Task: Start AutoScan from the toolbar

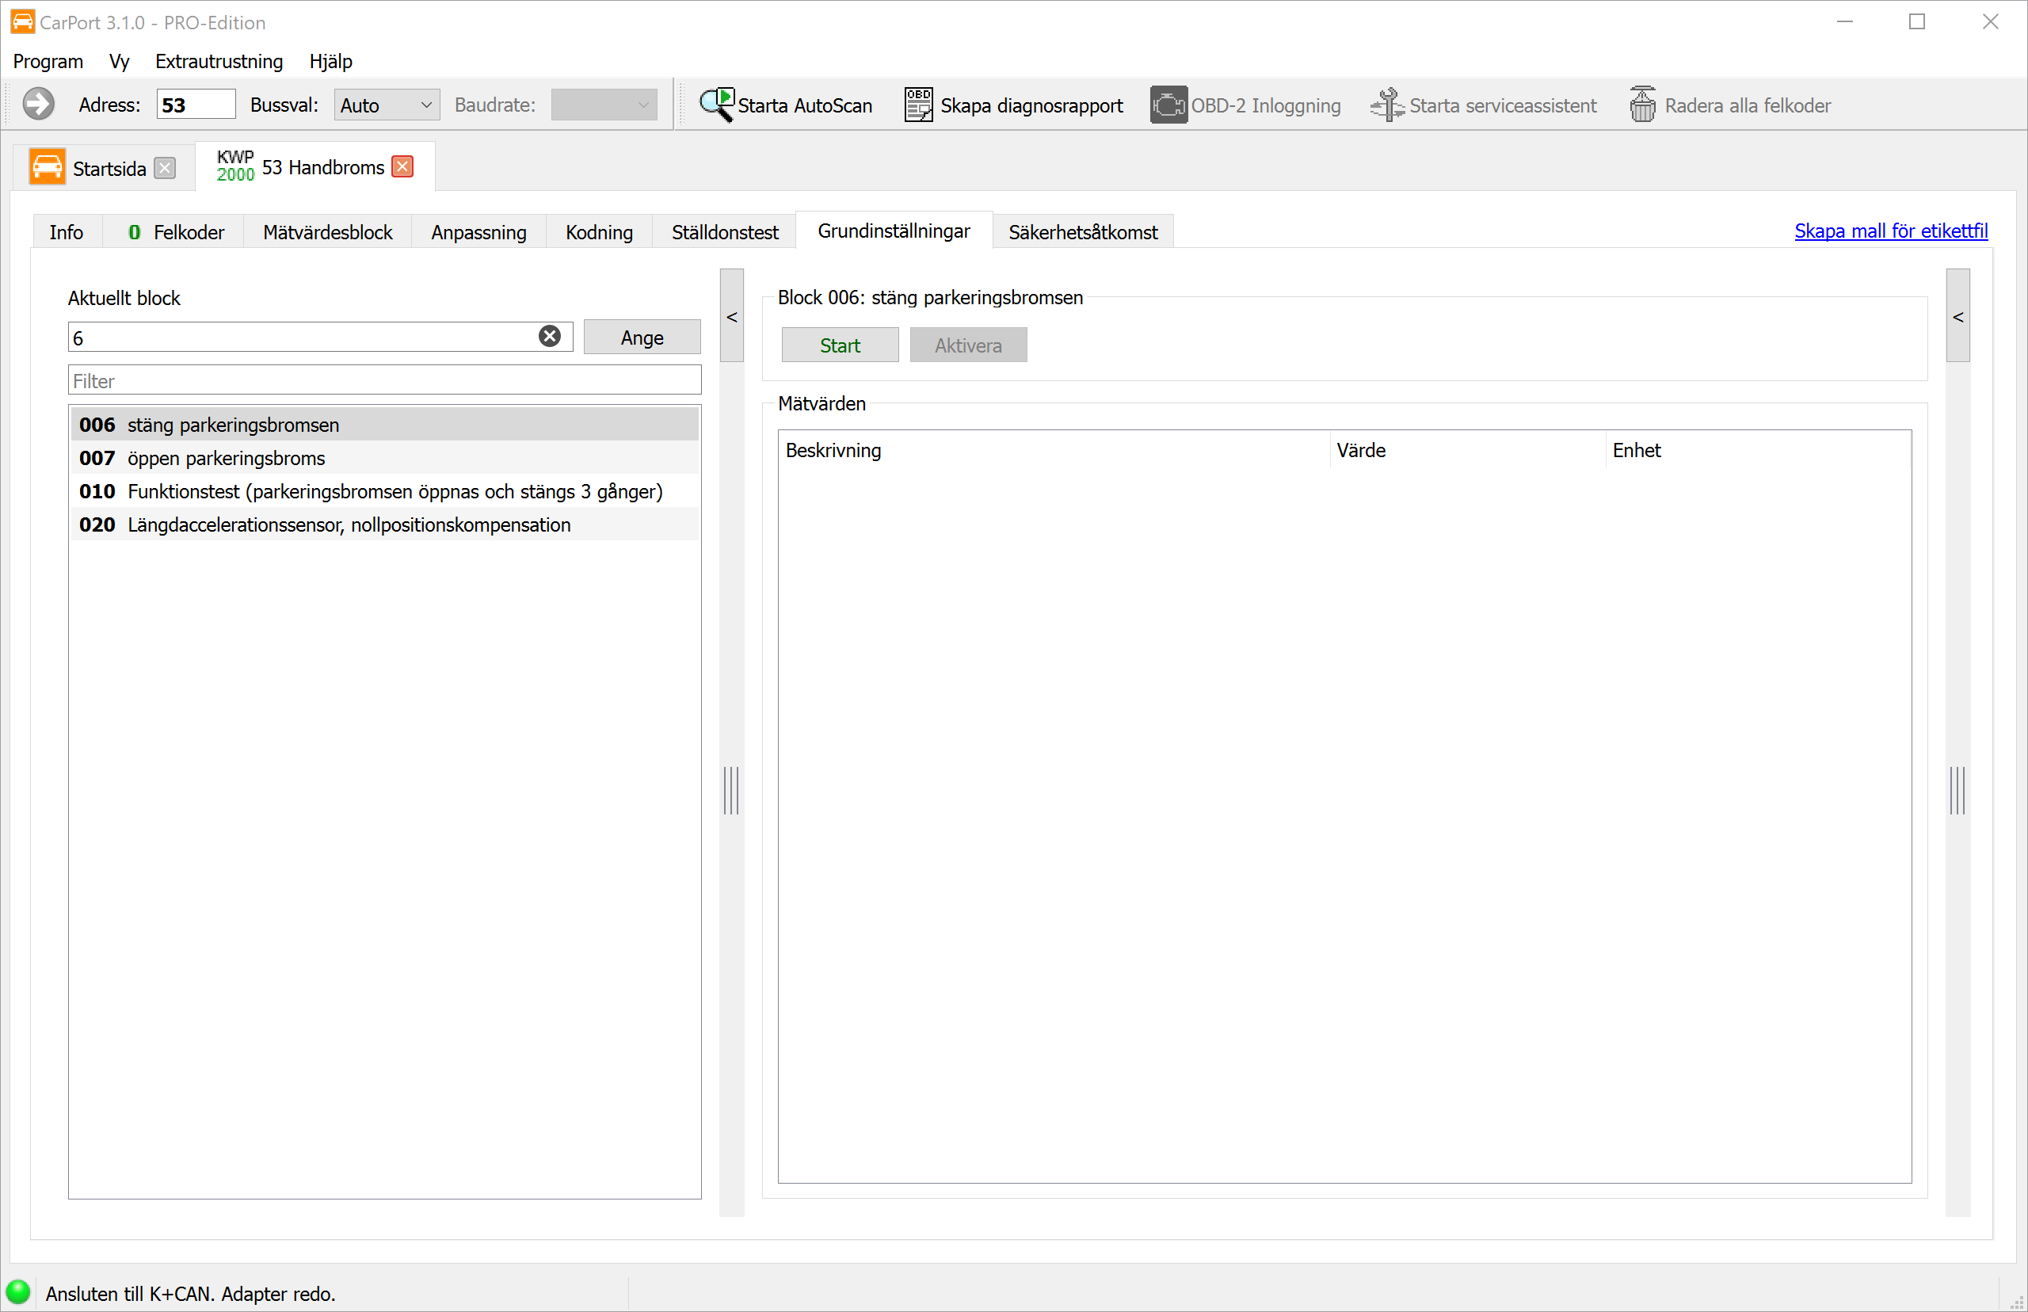Action: 785,105
